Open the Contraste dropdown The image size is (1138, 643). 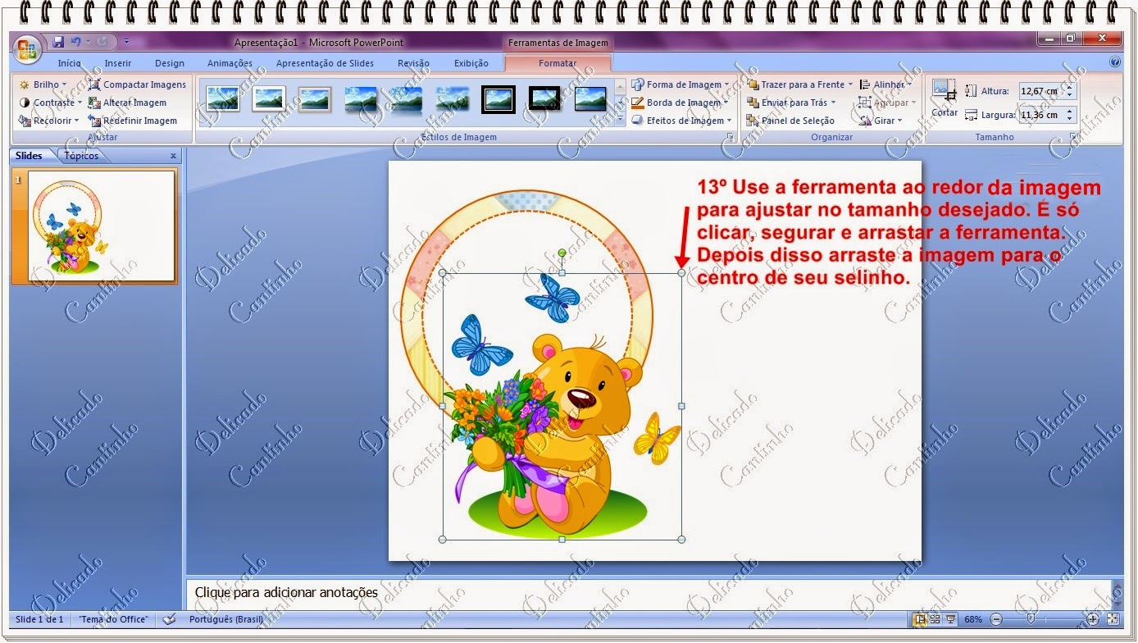click(50, 103)
